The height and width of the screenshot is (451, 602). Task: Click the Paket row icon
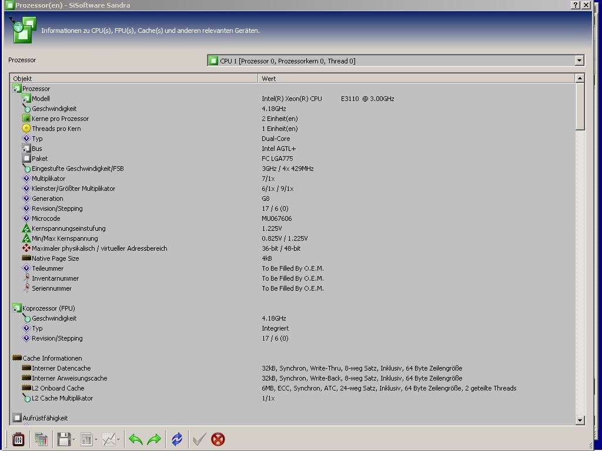click(26, 159)
